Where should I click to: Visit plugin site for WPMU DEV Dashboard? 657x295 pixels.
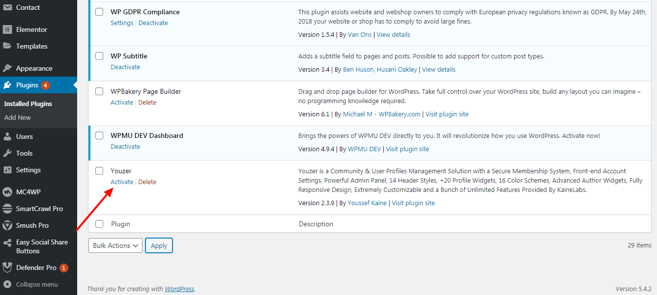[x=407, y=149]
